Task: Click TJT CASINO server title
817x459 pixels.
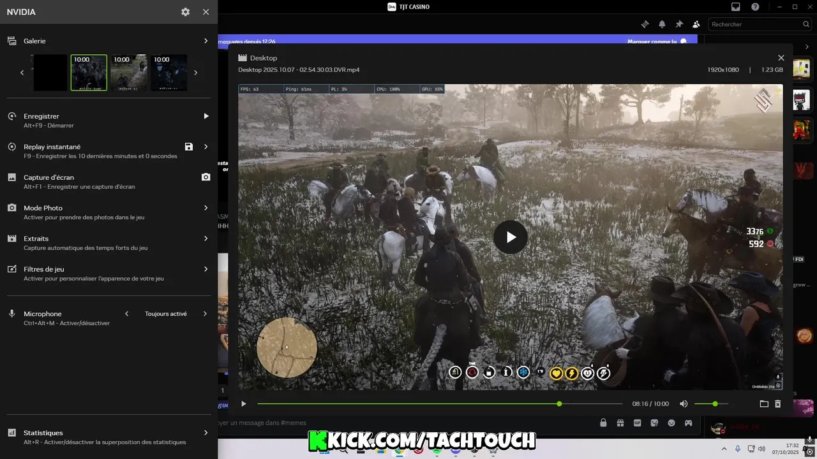Action: (415, 7)
